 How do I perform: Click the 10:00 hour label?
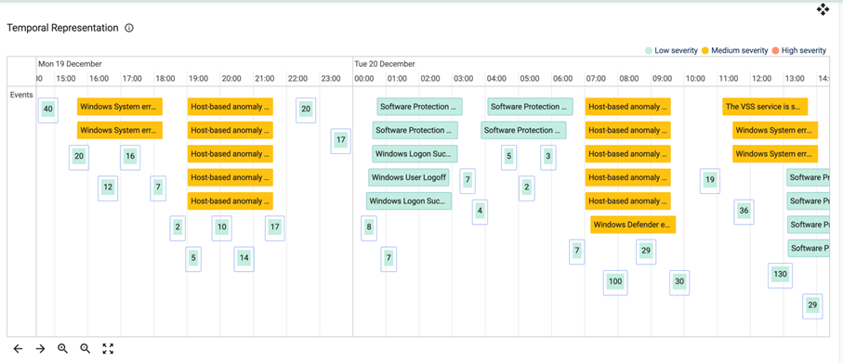695,78
